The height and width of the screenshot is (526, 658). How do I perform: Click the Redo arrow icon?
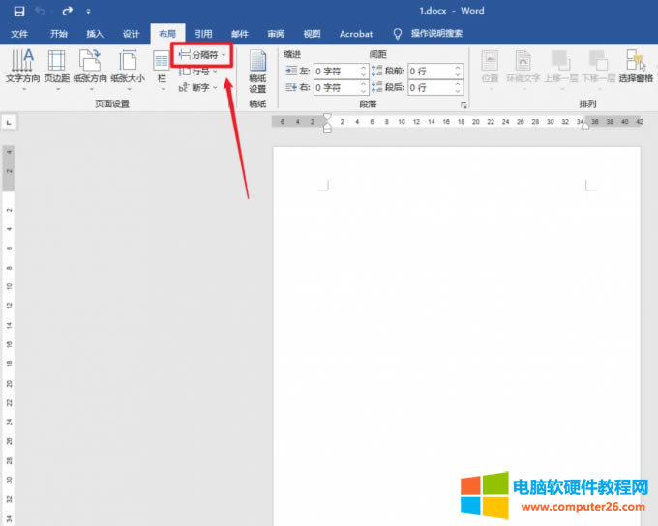coord(67,11)
